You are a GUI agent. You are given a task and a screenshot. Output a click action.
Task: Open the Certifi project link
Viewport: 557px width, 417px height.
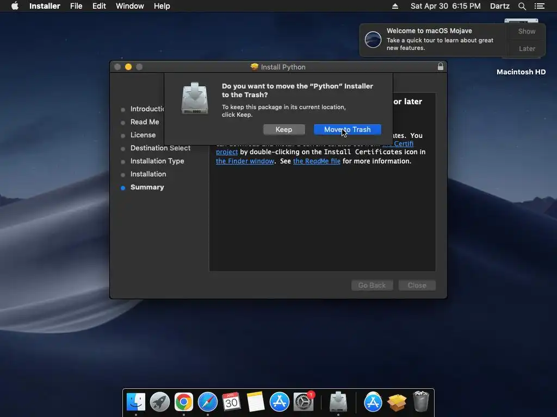click(398, 143)
